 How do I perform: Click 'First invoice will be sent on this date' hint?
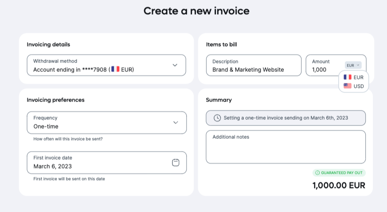pyautogui.click(x=69, y=179)
